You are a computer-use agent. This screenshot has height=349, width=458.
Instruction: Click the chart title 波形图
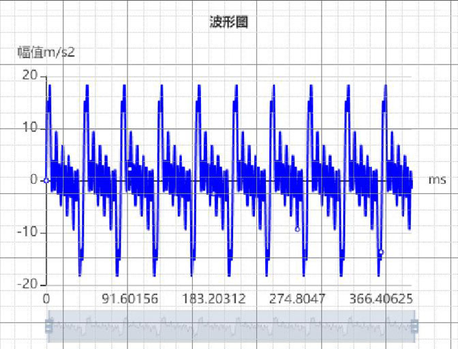pos(228,22)
